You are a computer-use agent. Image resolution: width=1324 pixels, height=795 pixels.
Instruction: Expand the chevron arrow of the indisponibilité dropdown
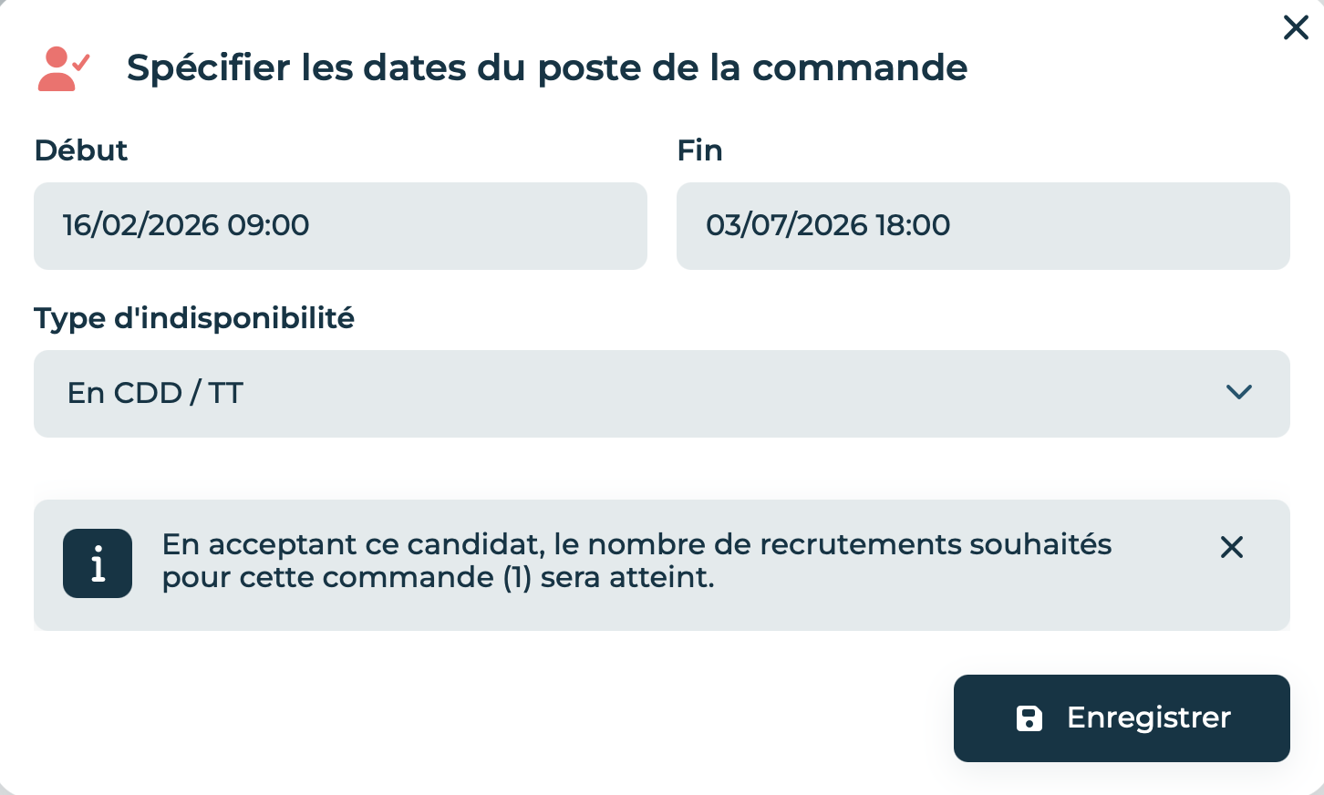pyautogui.click(x=1239, y=392)
